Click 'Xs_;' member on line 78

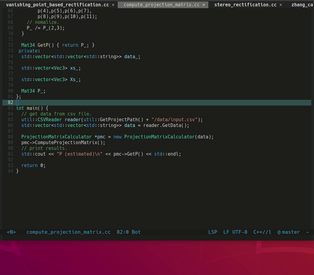tap(75, 80)
